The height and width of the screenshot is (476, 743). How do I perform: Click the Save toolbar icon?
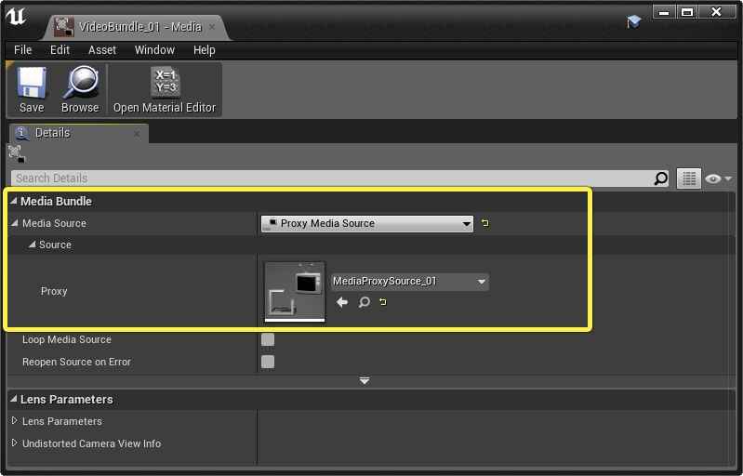(32, 89)
